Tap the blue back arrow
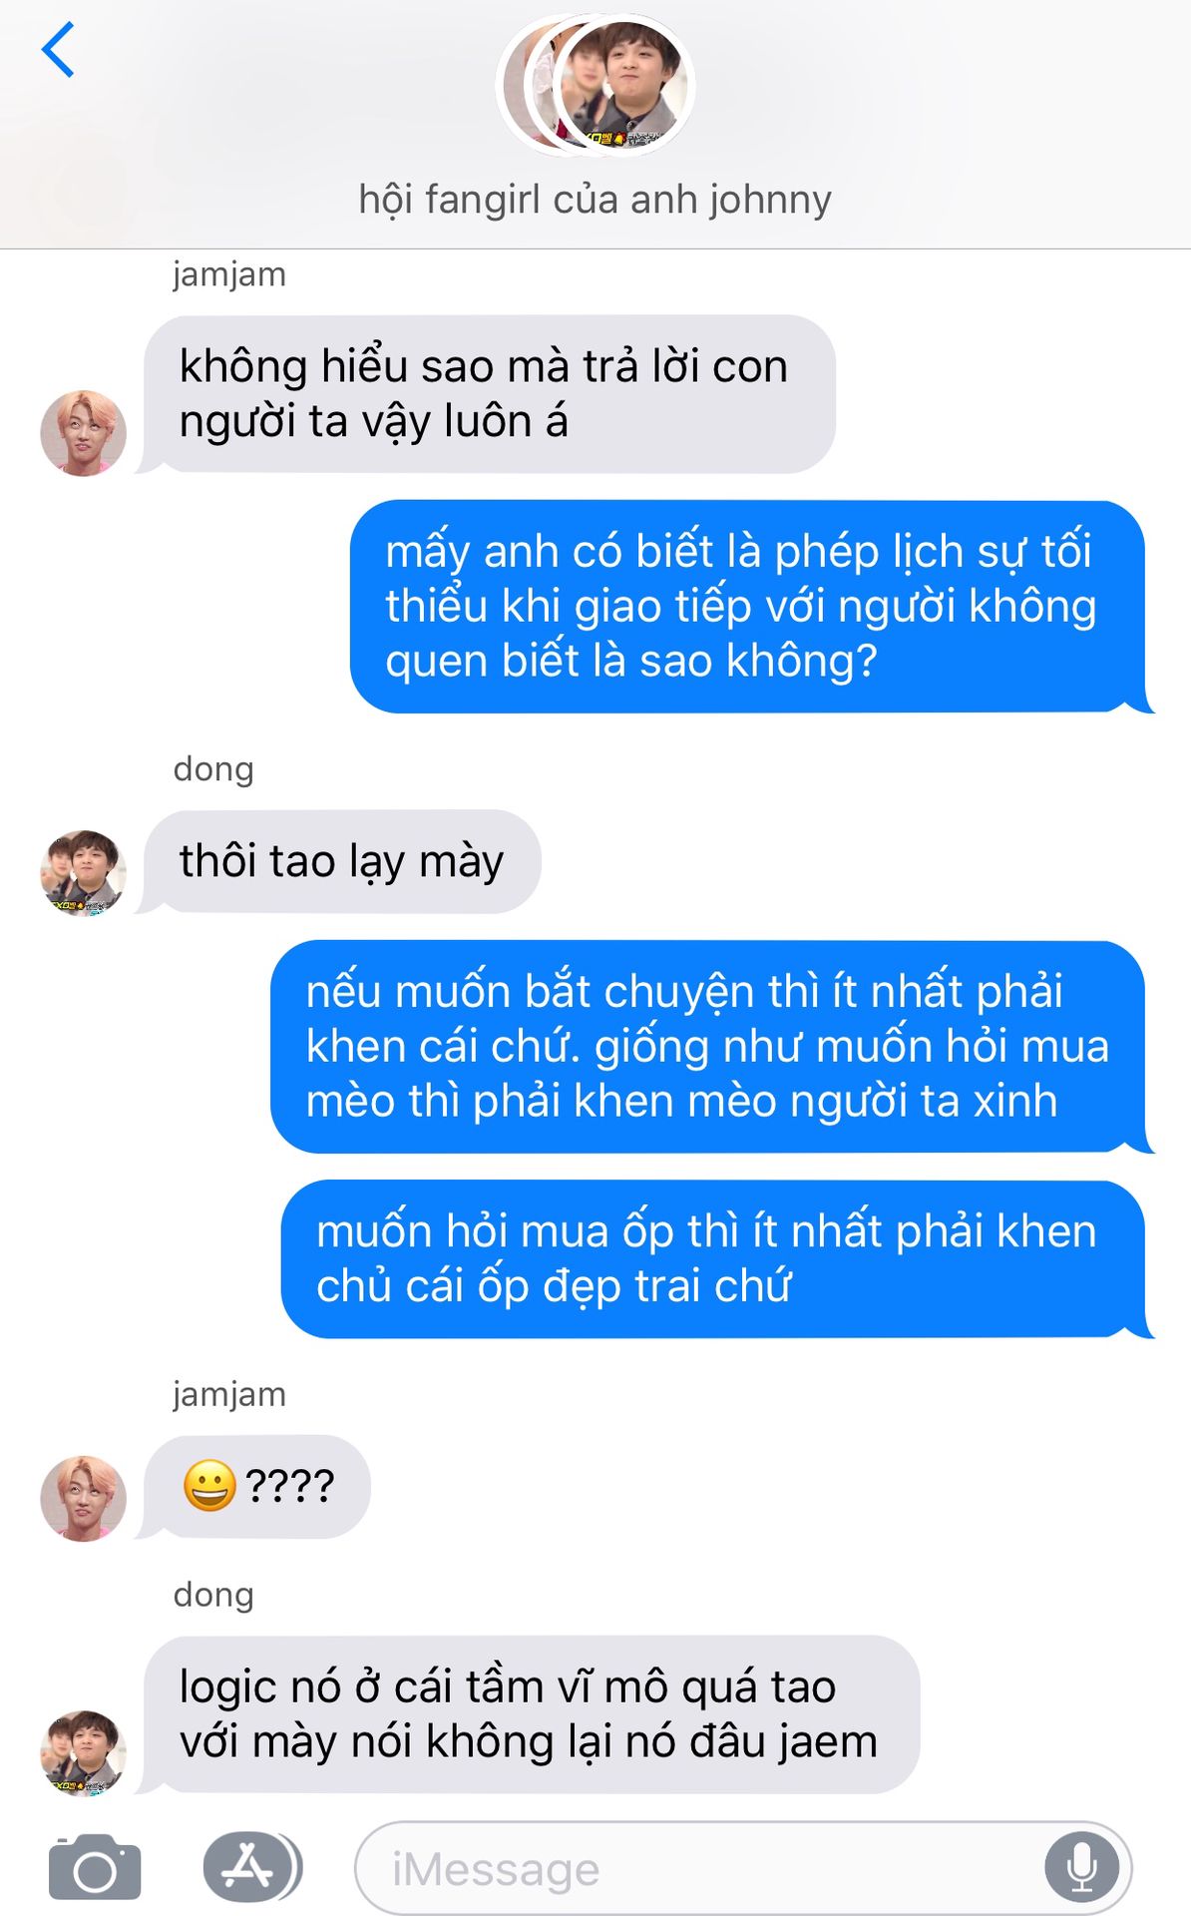1191x1916 pixels. tap(58, 50)
